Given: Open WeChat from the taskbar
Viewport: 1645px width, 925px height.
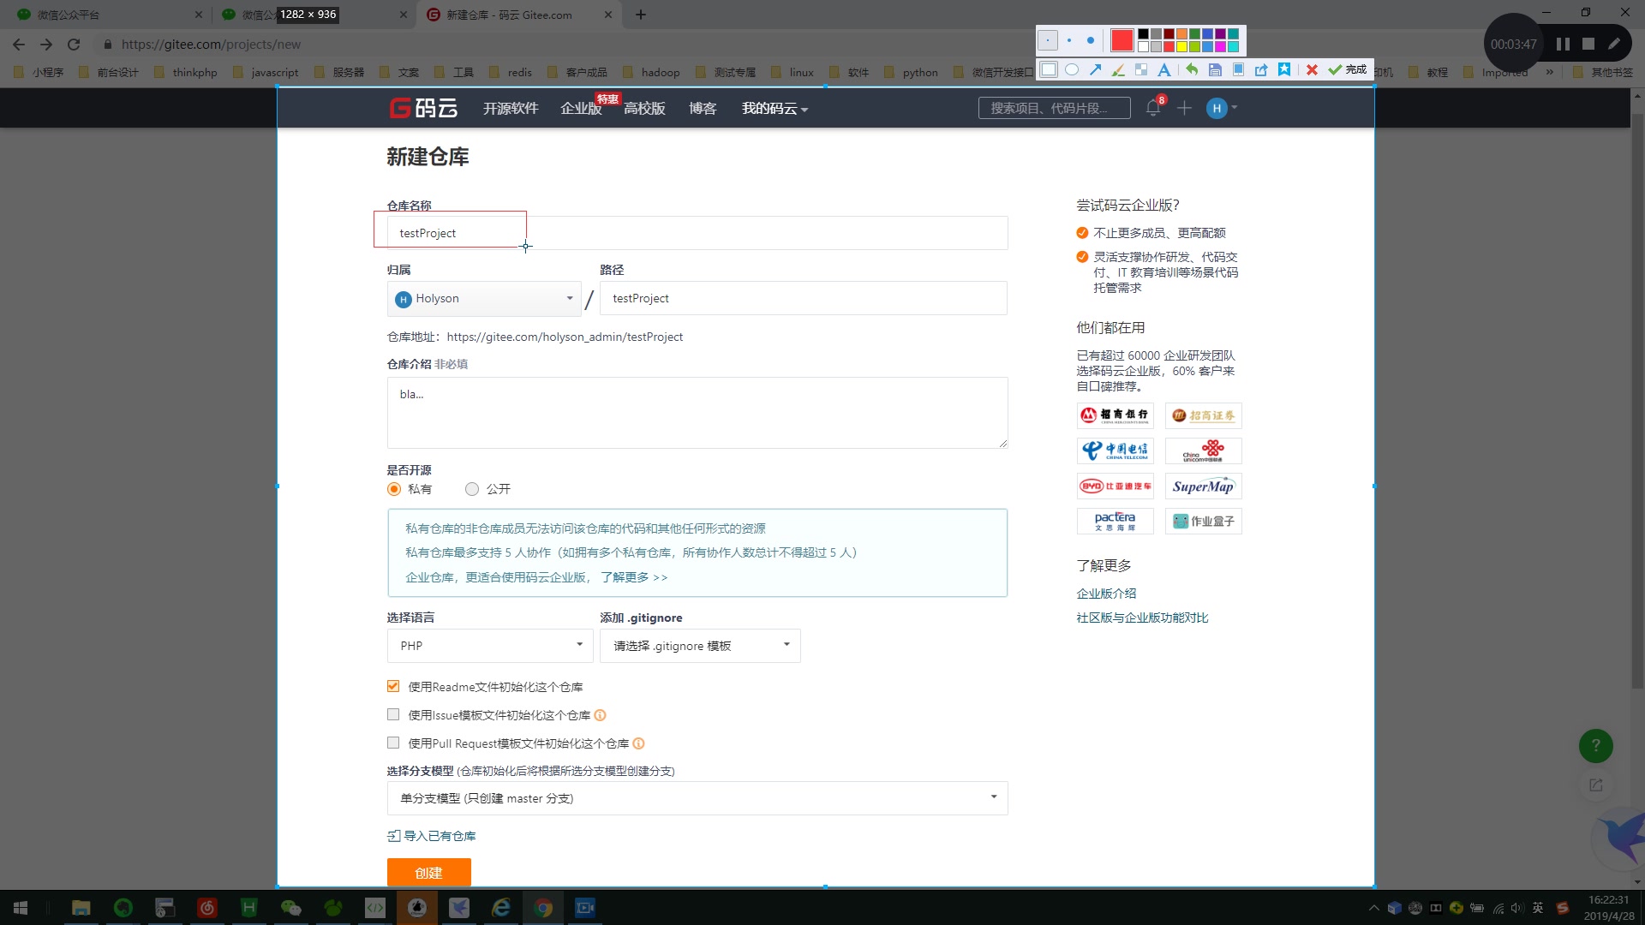Looking at the screenshot, I should (291, 908).
